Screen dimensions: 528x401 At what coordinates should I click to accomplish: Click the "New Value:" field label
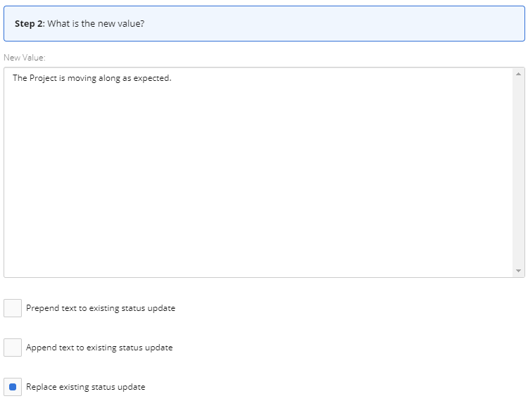coord(25,57)
